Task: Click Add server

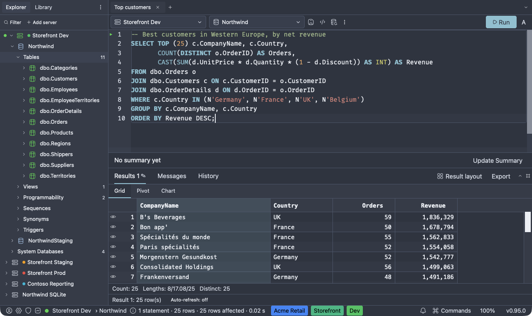Action: [x=42, y=22]
